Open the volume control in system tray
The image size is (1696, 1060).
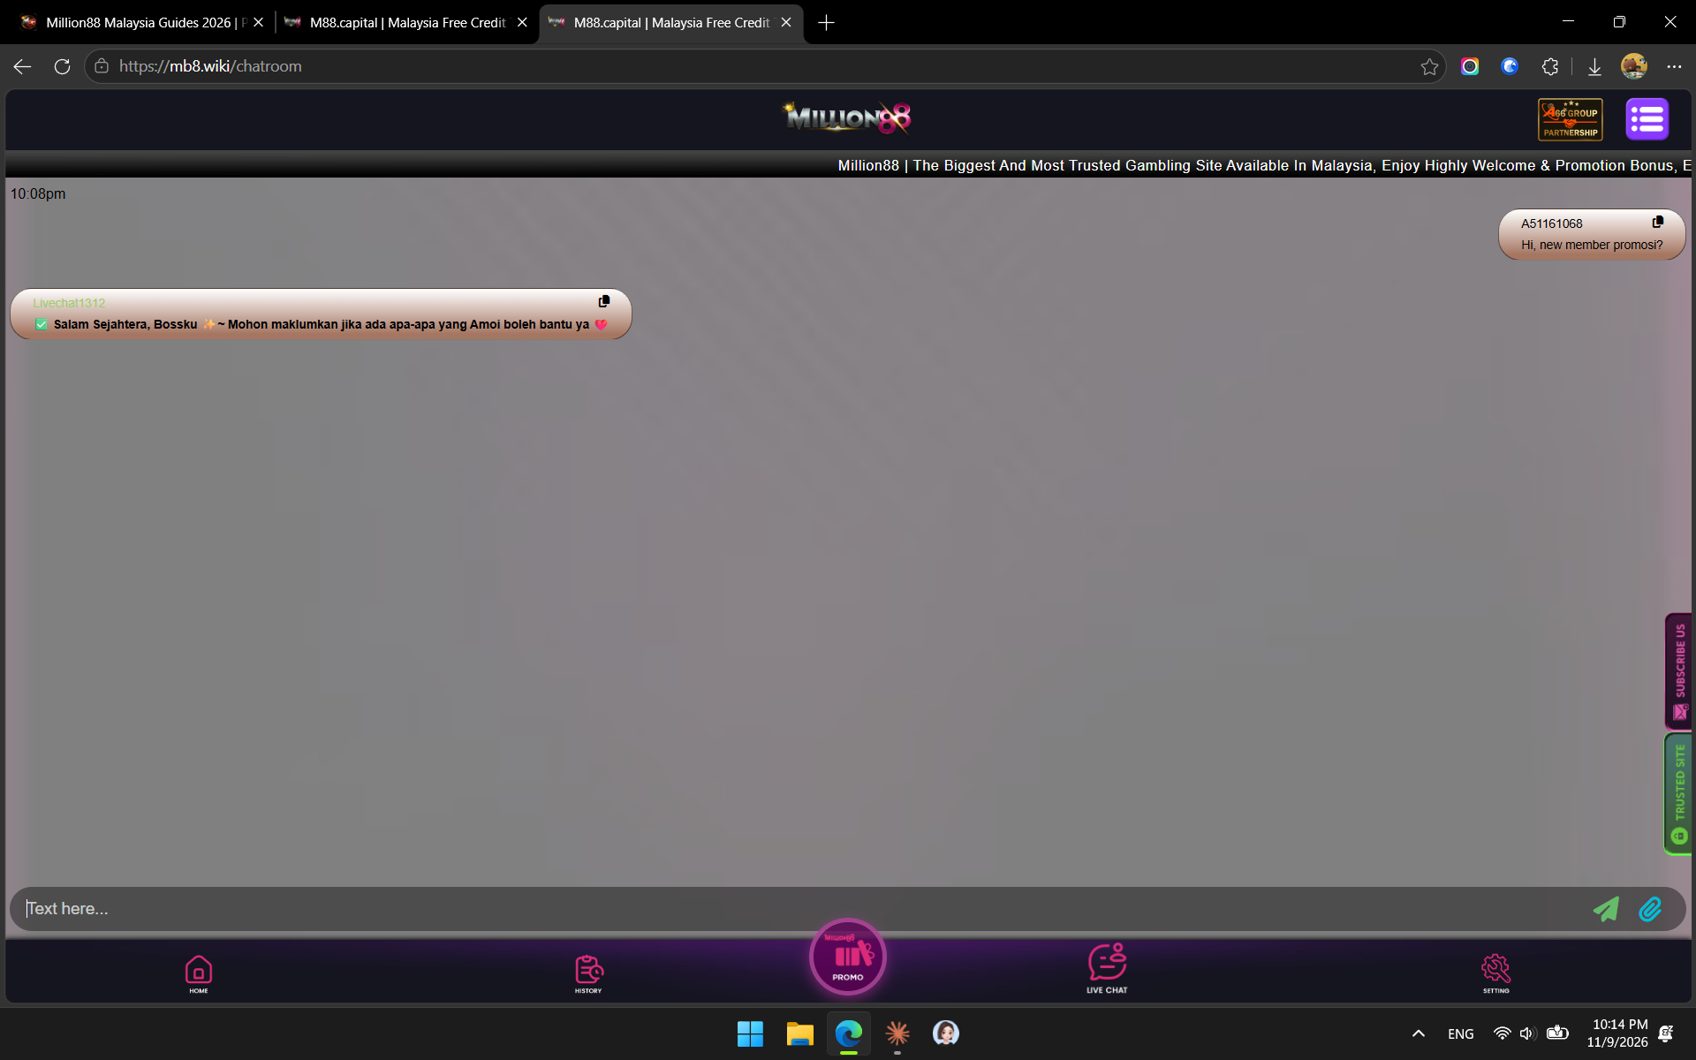point(1528,1033)
